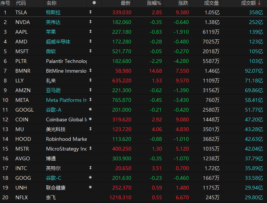The image size is (267, 203).
Task: Sort by the 序号 column header
Action: pos(5,3)
